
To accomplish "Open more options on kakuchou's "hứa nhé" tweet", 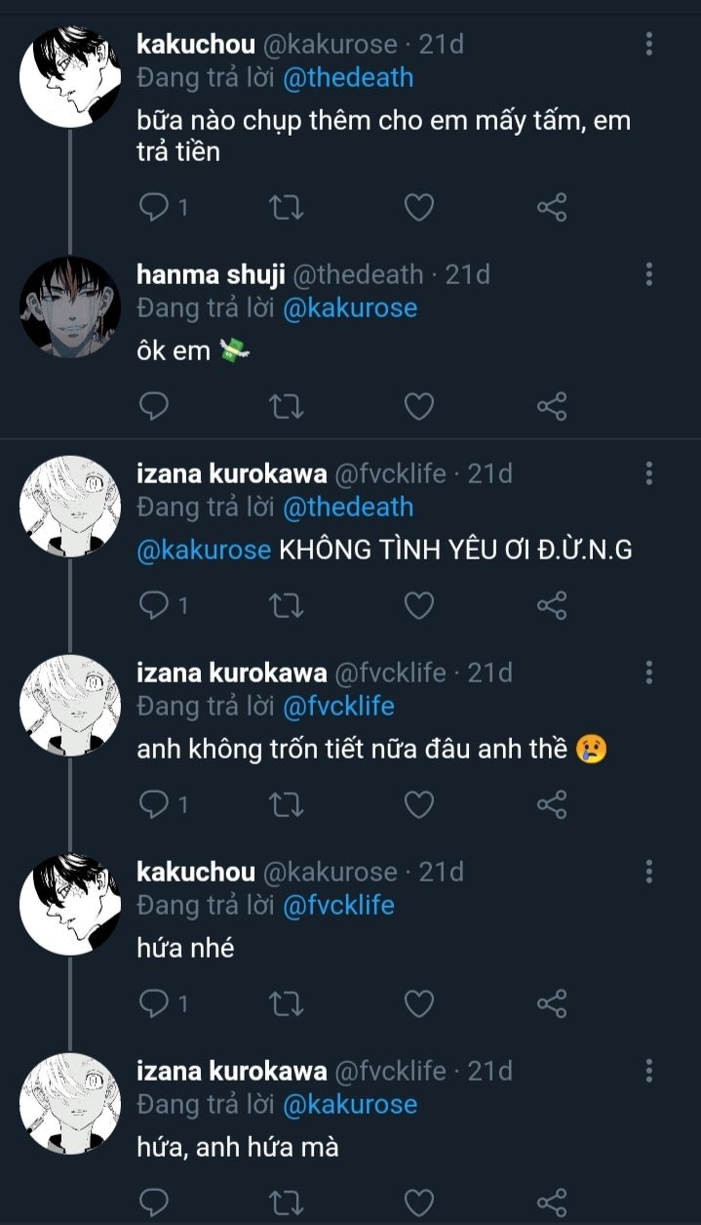I will [x=649, y=872].
